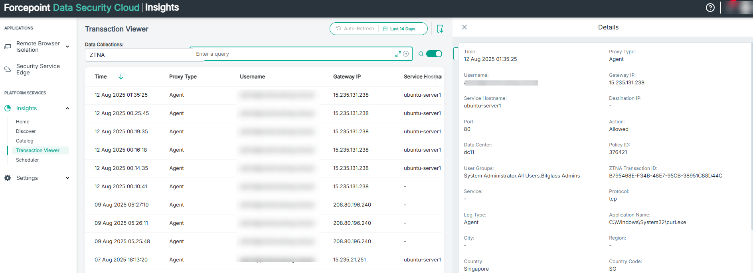Open Security Service Edge application
The width and height of the screenshot is (753, 273).
[38, 69]
